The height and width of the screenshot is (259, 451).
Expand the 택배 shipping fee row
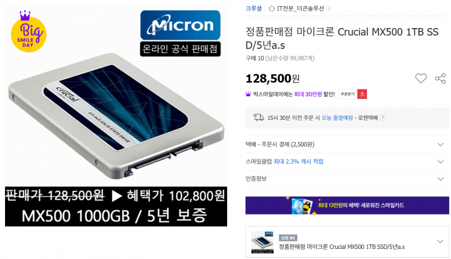(x=347, y=144)
